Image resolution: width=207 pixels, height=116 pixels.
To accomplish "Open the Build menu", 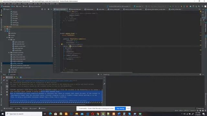I will click(x=36, y=4).
